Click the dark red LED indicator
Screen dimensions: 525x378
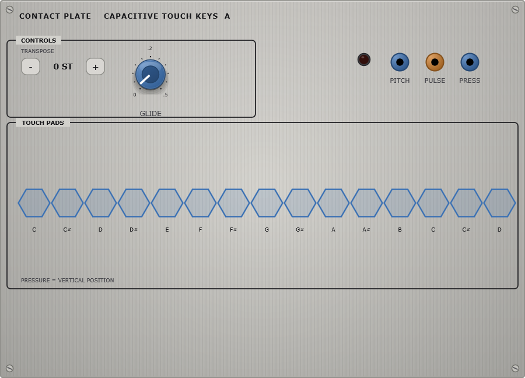click(x=364, y=60)
